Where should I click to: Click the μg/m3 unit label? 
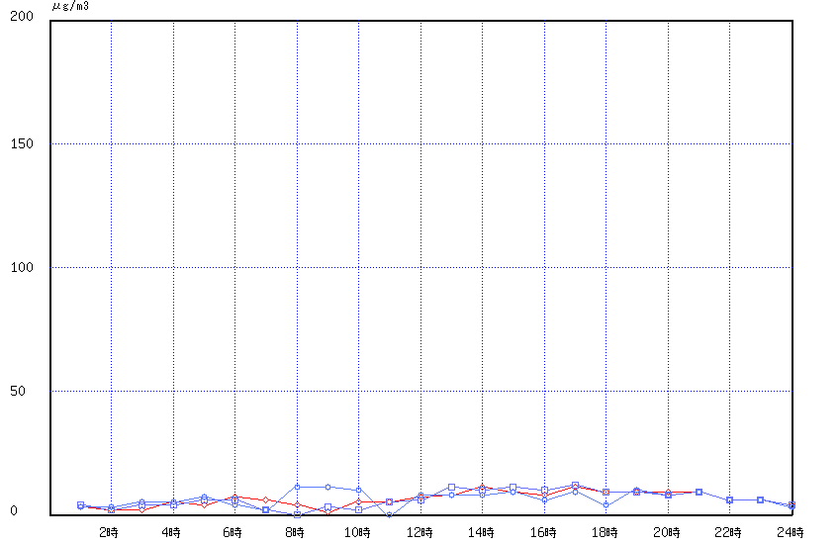click(70, 6)
